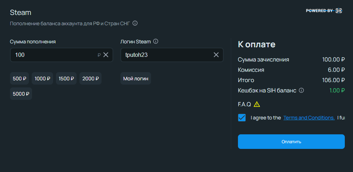Uncheck the Terms and Conditions agreement checkbox
Viewport: 353px width, 172px height.
coord(242,118)
